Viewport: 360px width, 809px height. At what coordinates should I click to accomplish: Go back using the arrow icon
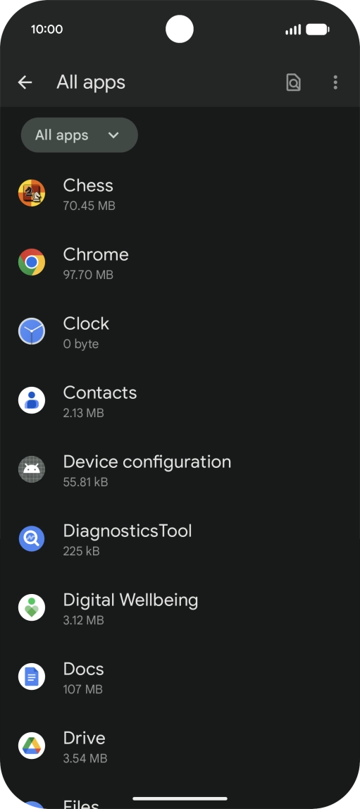click(x=25, y=82)
